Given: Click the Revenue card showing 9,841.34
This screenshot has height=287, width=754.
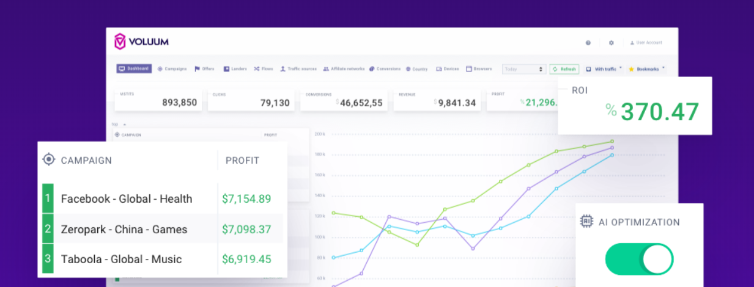Looking at the screenshot, I should point(437,100).
